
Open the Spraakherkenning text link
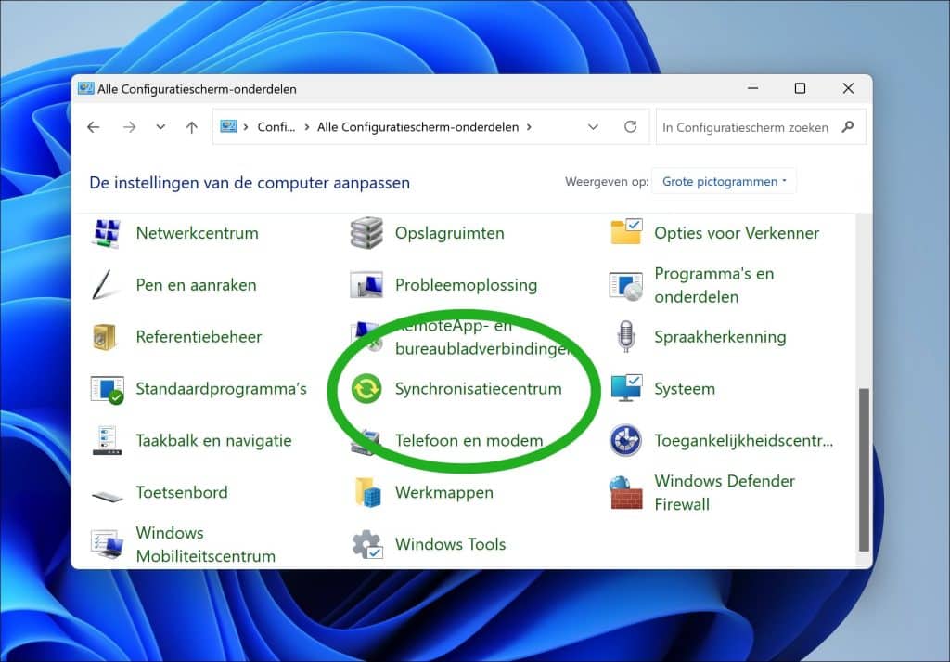720,336
